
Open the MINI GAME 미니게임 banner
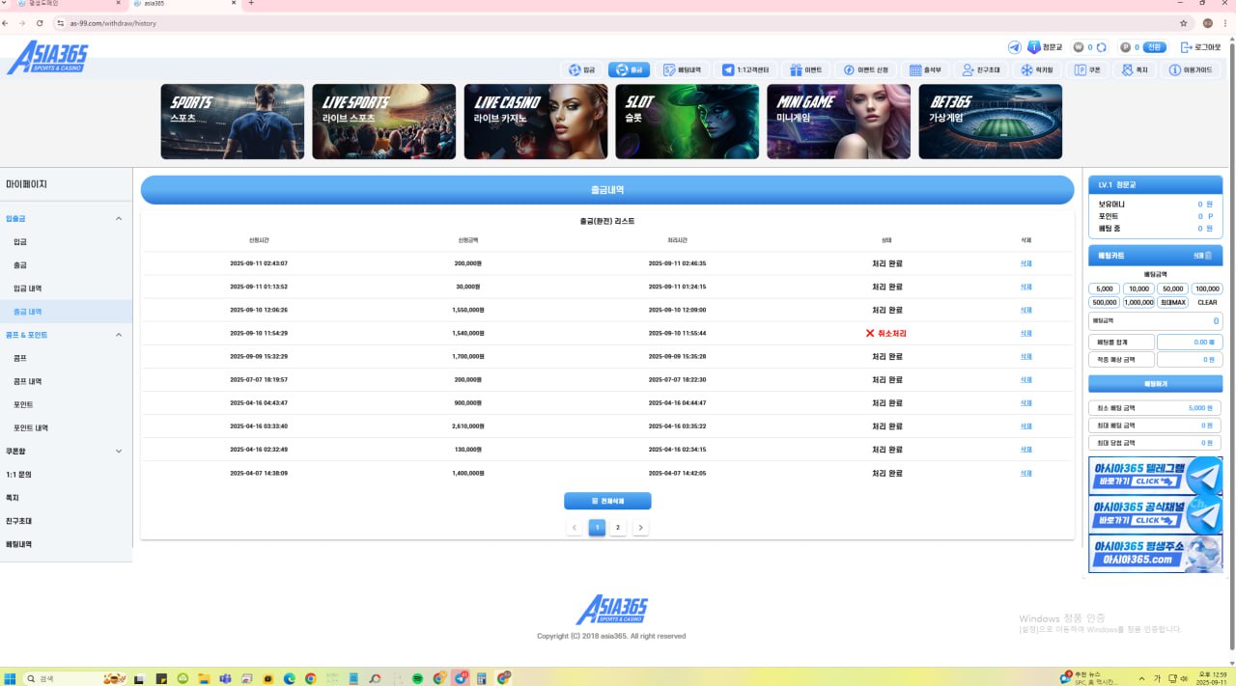point(839,122)
